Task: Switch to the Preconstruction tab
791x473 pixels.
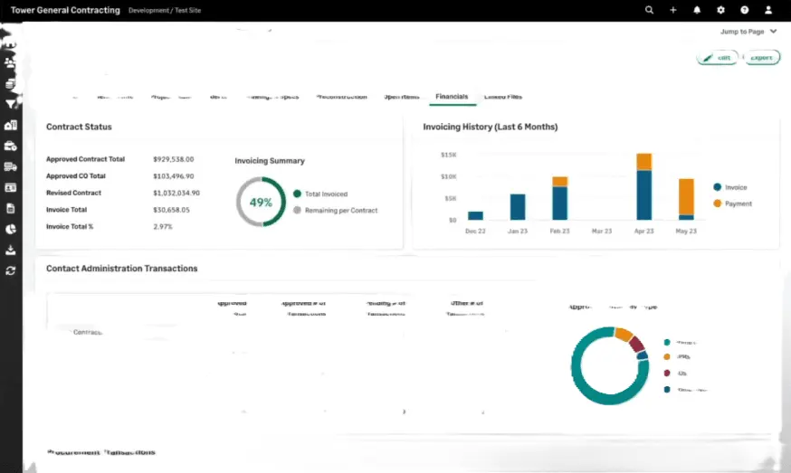Action: [341, 97]
